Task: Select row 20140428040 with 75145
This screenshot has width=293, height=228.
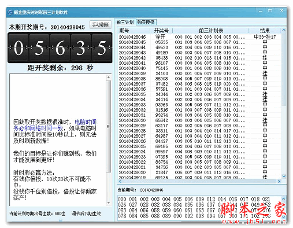Action: pyautogui.click(x=199, y=68)
